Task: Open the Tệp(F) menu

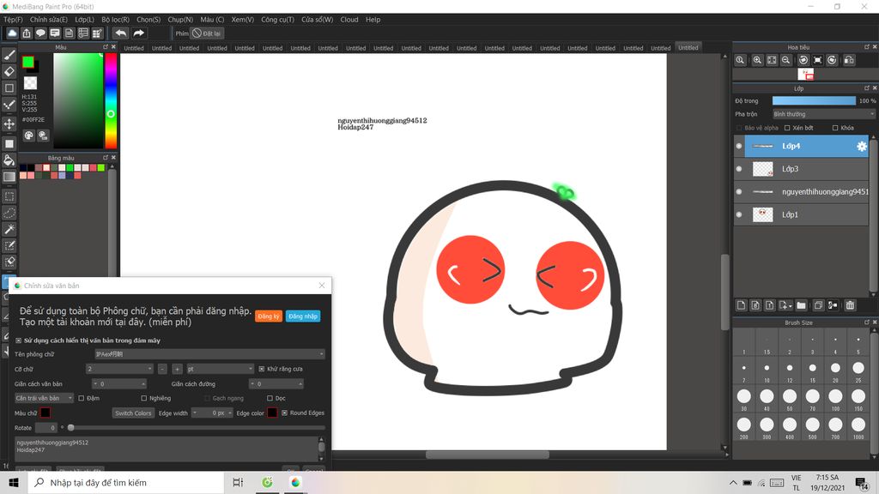Action: 14,20
